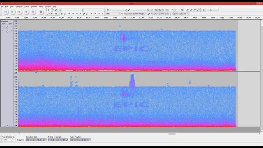Solo the audio track

10,24
